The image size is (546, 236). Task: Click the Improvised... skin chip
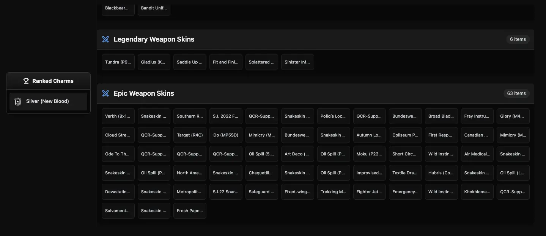pos(370,173)
